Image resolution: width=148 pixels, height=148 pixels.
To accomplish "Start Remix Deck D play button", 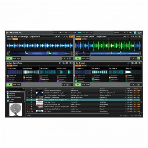I will (78, 85).
